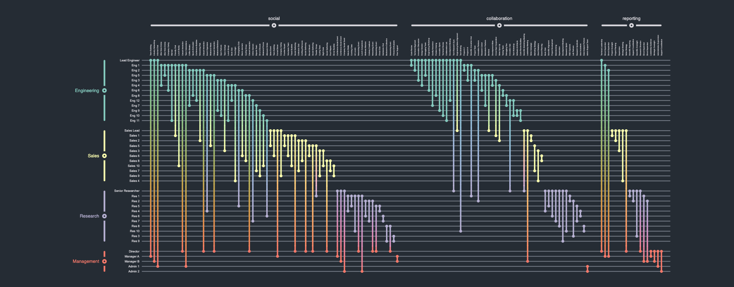Highlight the Senior Researcher row label

(x=127, y=191)
